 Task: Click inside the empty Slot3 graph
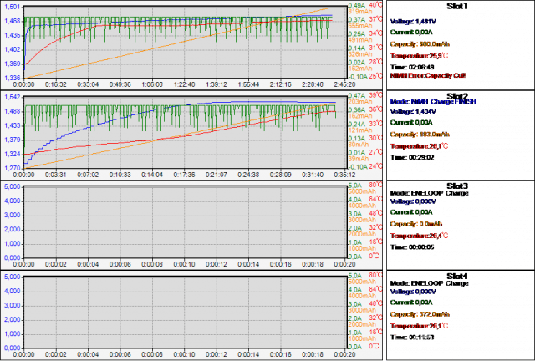click(186, 222)
